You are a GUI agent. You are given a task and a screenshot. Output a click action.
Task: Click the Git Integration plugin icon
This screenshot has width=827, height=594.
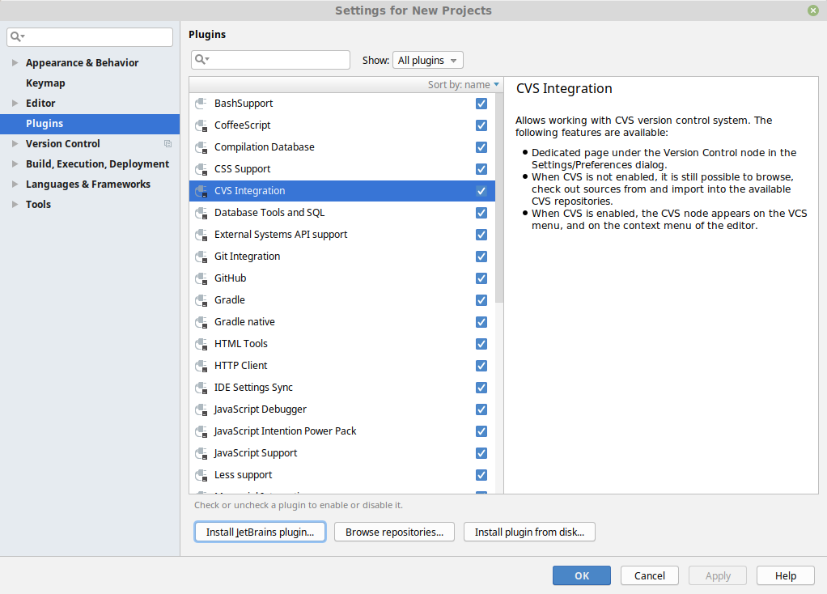[x=201, y=257]
